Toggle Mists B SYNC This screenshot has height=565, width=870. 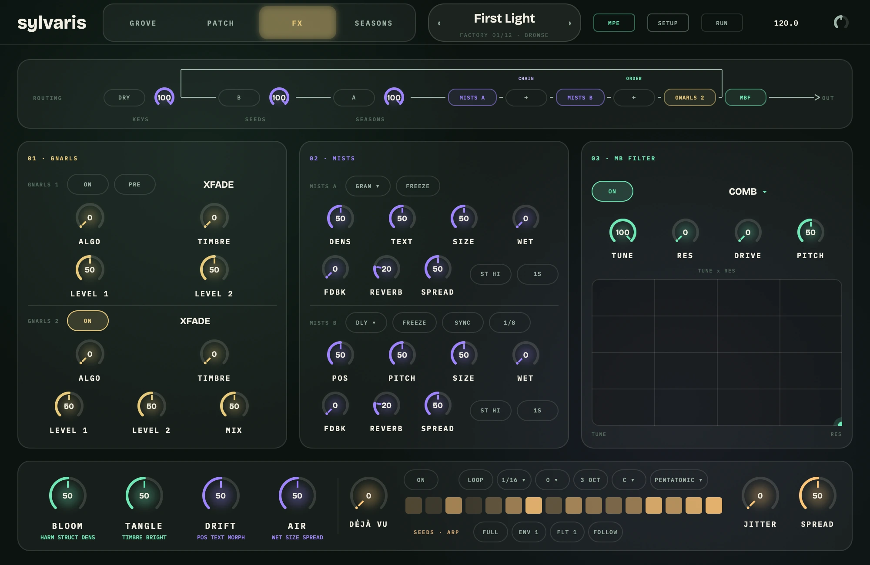pos(463,322)
